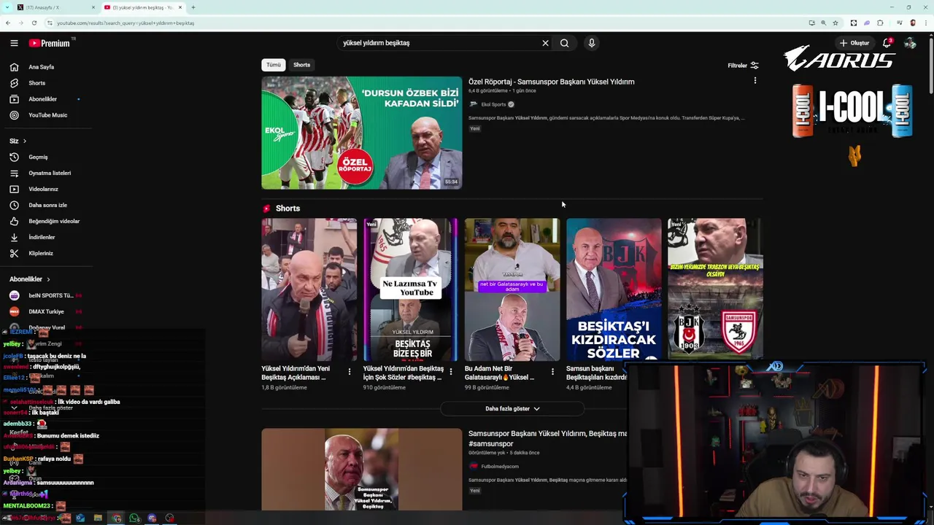
Task: Open browser three-dot menu
Action: pyautogui.click(x=926, y=23)
